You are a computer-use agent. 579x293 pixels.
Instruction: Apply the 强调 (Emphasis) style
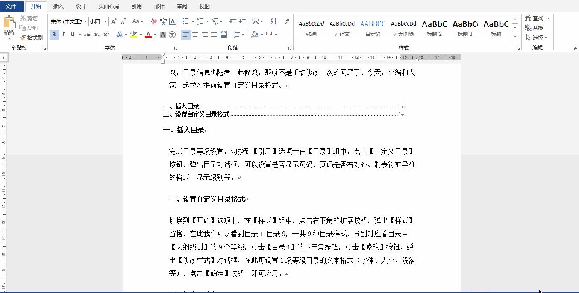(x=312, y=28)
